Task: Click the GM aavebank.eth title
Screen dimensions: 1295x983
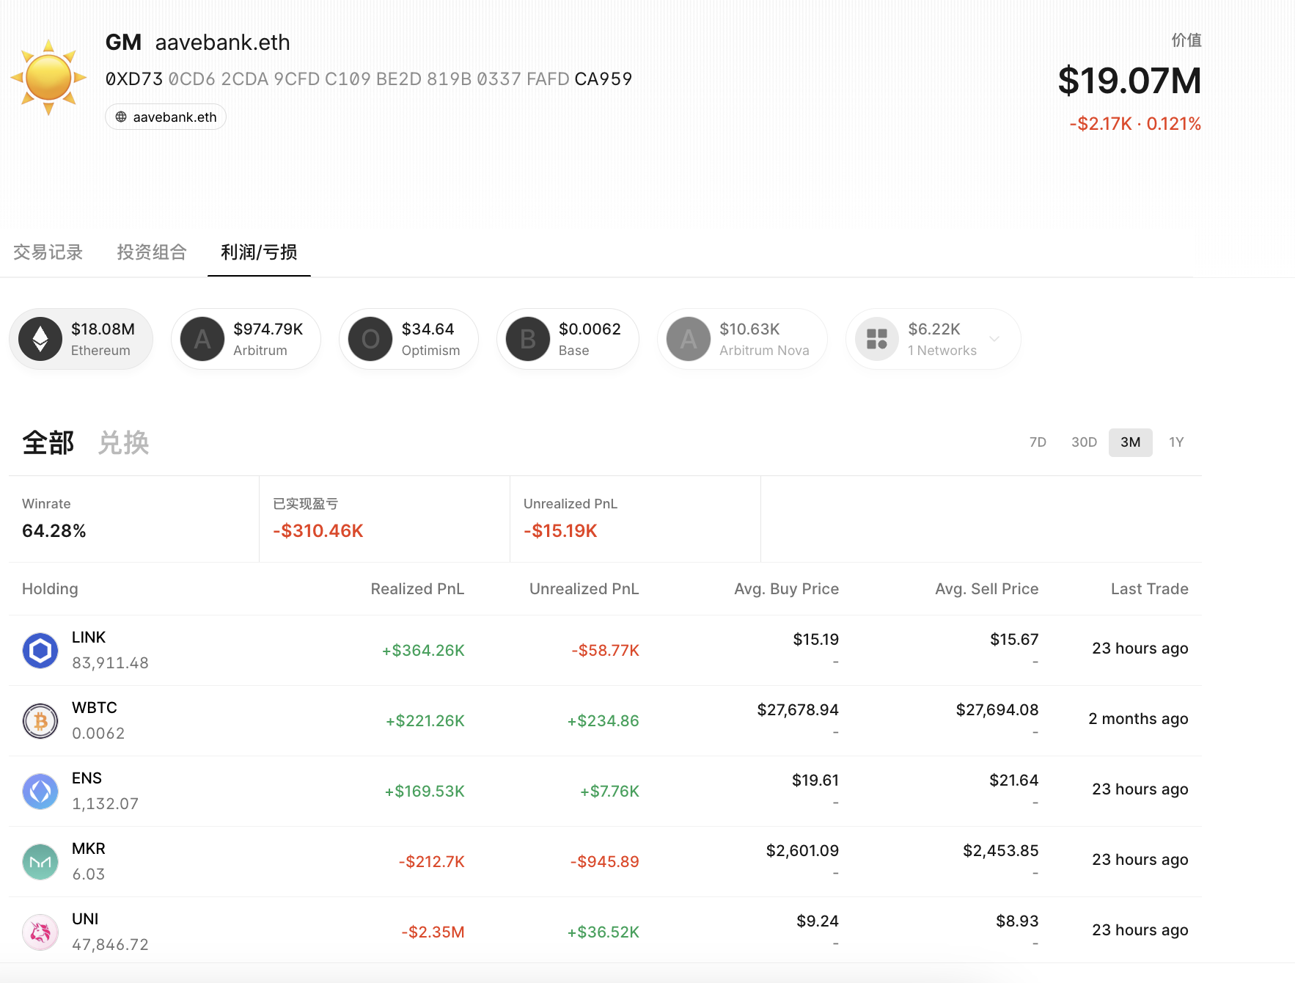Action: (x=198, y=43)
